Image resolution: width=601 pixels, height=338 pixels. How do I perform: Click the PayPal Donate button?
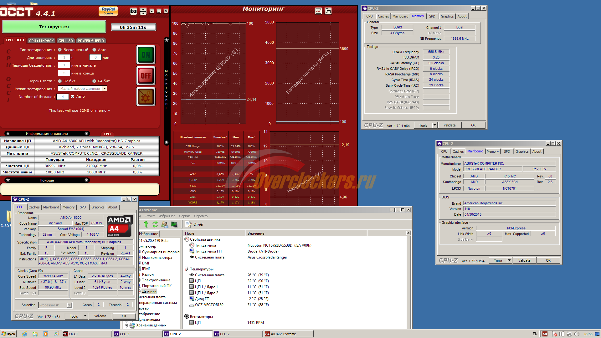[108, 11]
